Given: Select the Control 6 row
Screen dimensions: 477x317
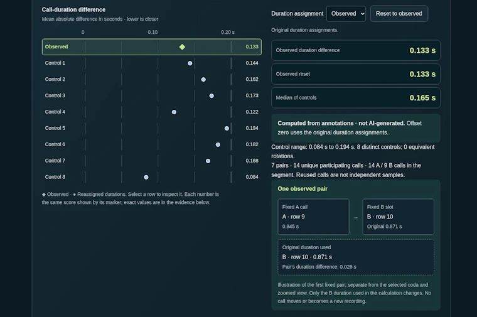Looking at the screenshot, I should (x=152, y=144).
